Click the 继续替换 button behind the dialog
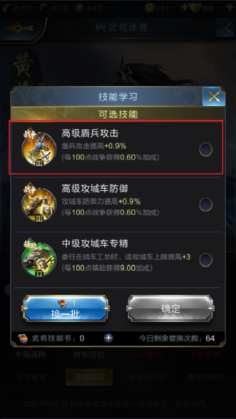The width and height of the screenshot is (236, 419). [89, 377]
